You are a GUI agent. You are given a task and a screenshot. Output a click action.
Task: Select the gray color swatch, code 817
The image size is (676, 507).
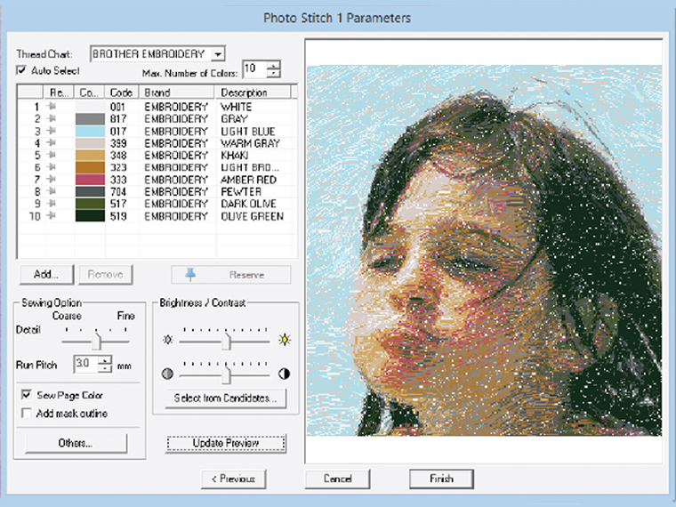coord(90,119)
